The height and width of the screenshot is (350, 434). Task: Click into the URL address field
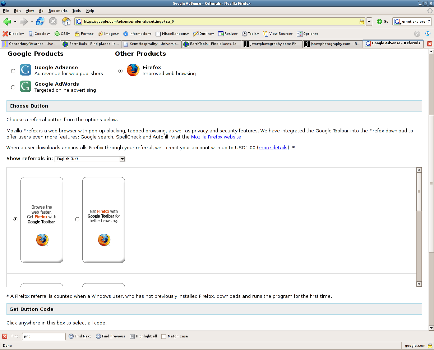point(221,22)
